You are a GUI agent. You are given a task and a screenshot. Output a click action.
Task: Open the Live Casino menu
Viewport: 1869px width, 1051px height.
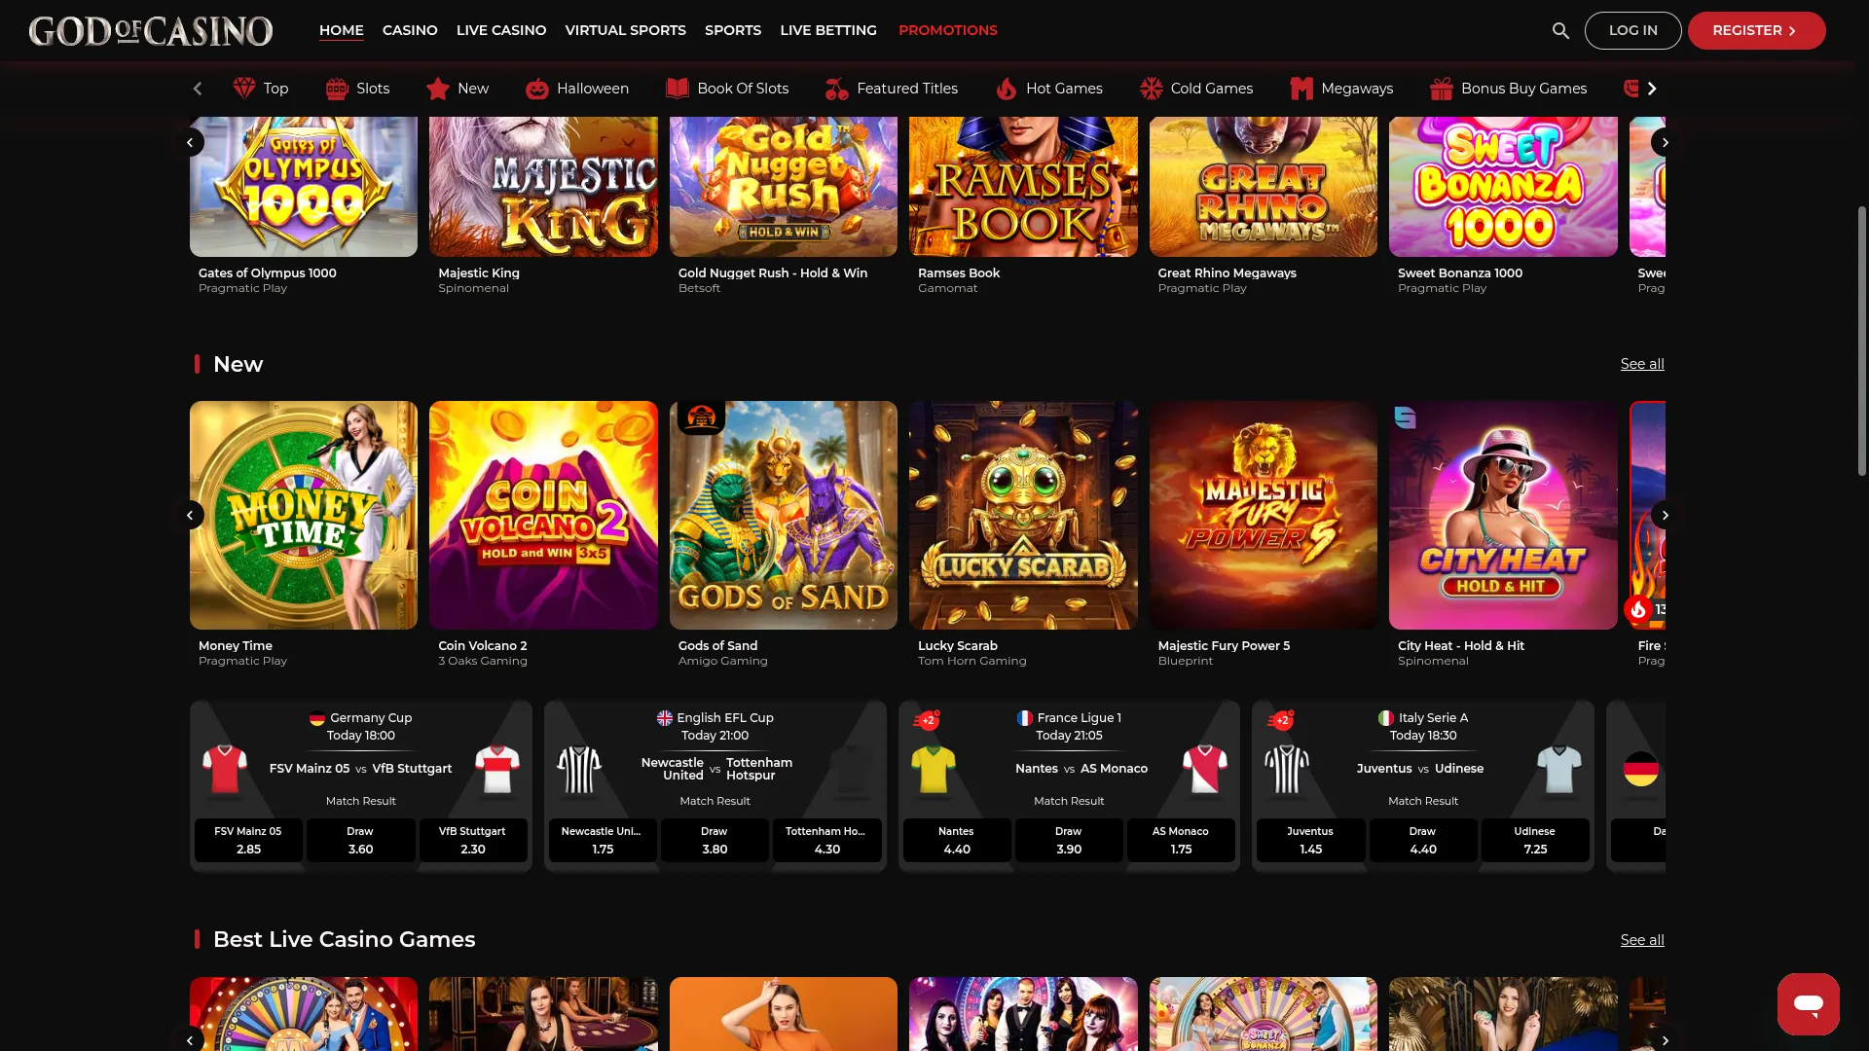coord(500,30)
